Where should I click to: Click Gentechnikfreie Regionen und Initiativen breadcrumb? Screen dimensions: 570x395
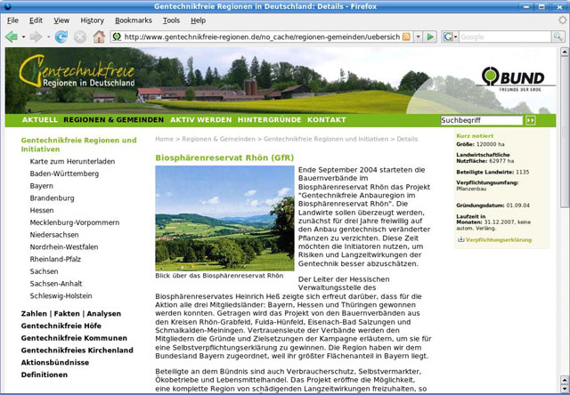click(326, 139)
